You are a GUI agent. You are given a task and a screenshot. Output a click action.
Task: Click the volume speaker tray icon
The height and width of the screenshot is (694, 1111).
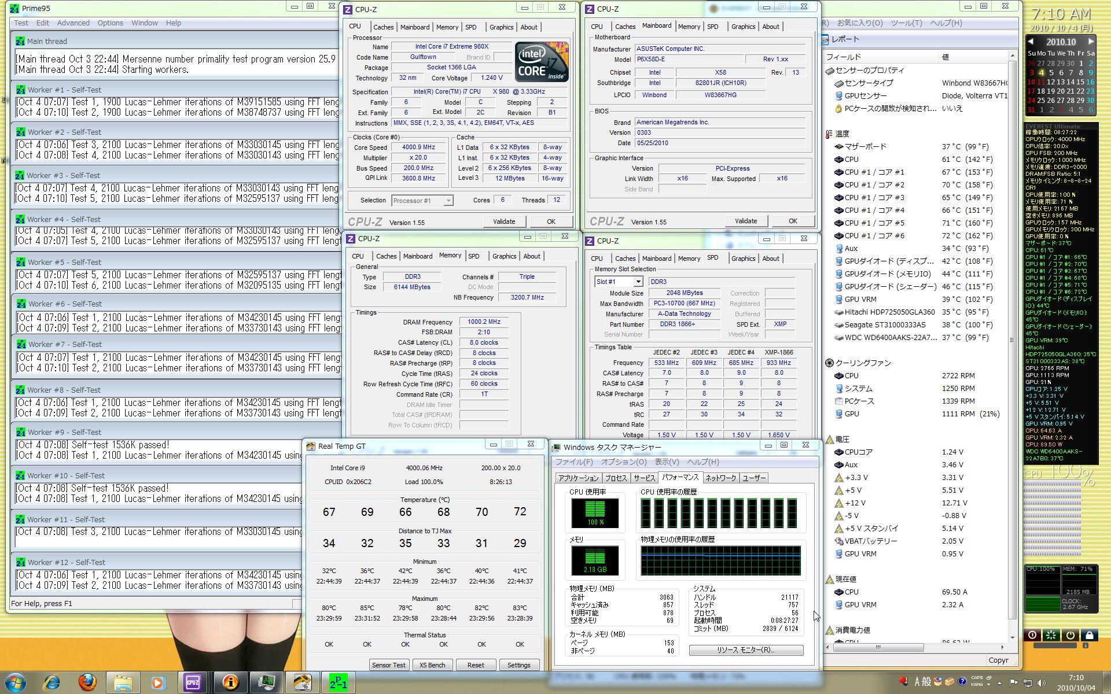pos(1042,682)
